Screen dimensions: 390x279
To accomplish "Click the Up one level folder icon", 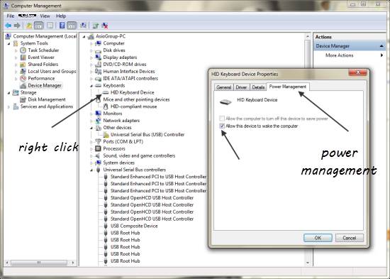I will click(x=29, y=26).
